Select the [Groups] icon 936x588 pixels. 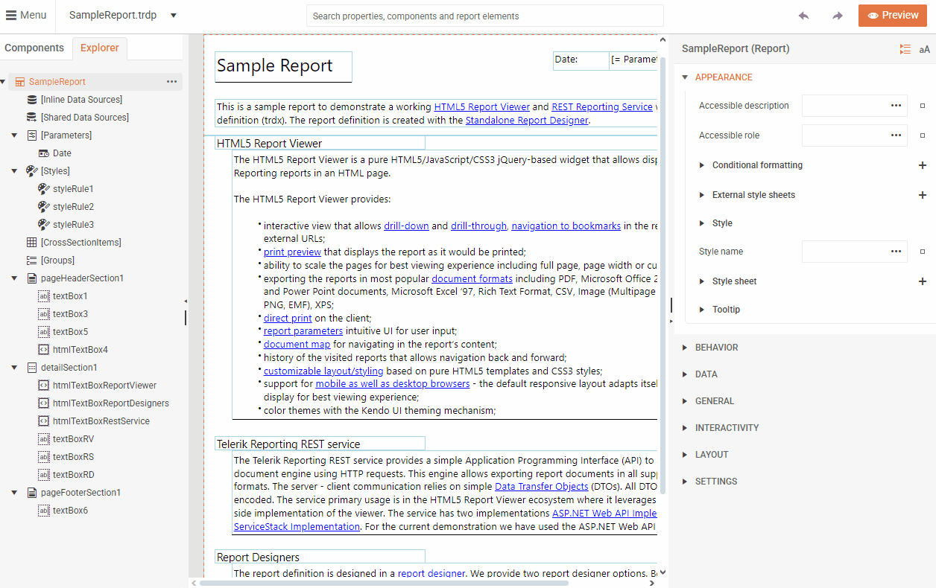click(x=31, y=261)
